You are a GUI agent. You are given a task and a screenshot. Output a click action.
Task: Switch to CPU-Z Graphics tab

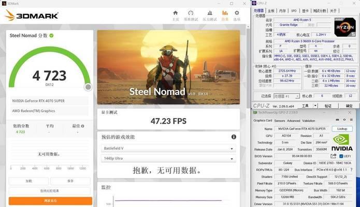[x=306, y=11]
